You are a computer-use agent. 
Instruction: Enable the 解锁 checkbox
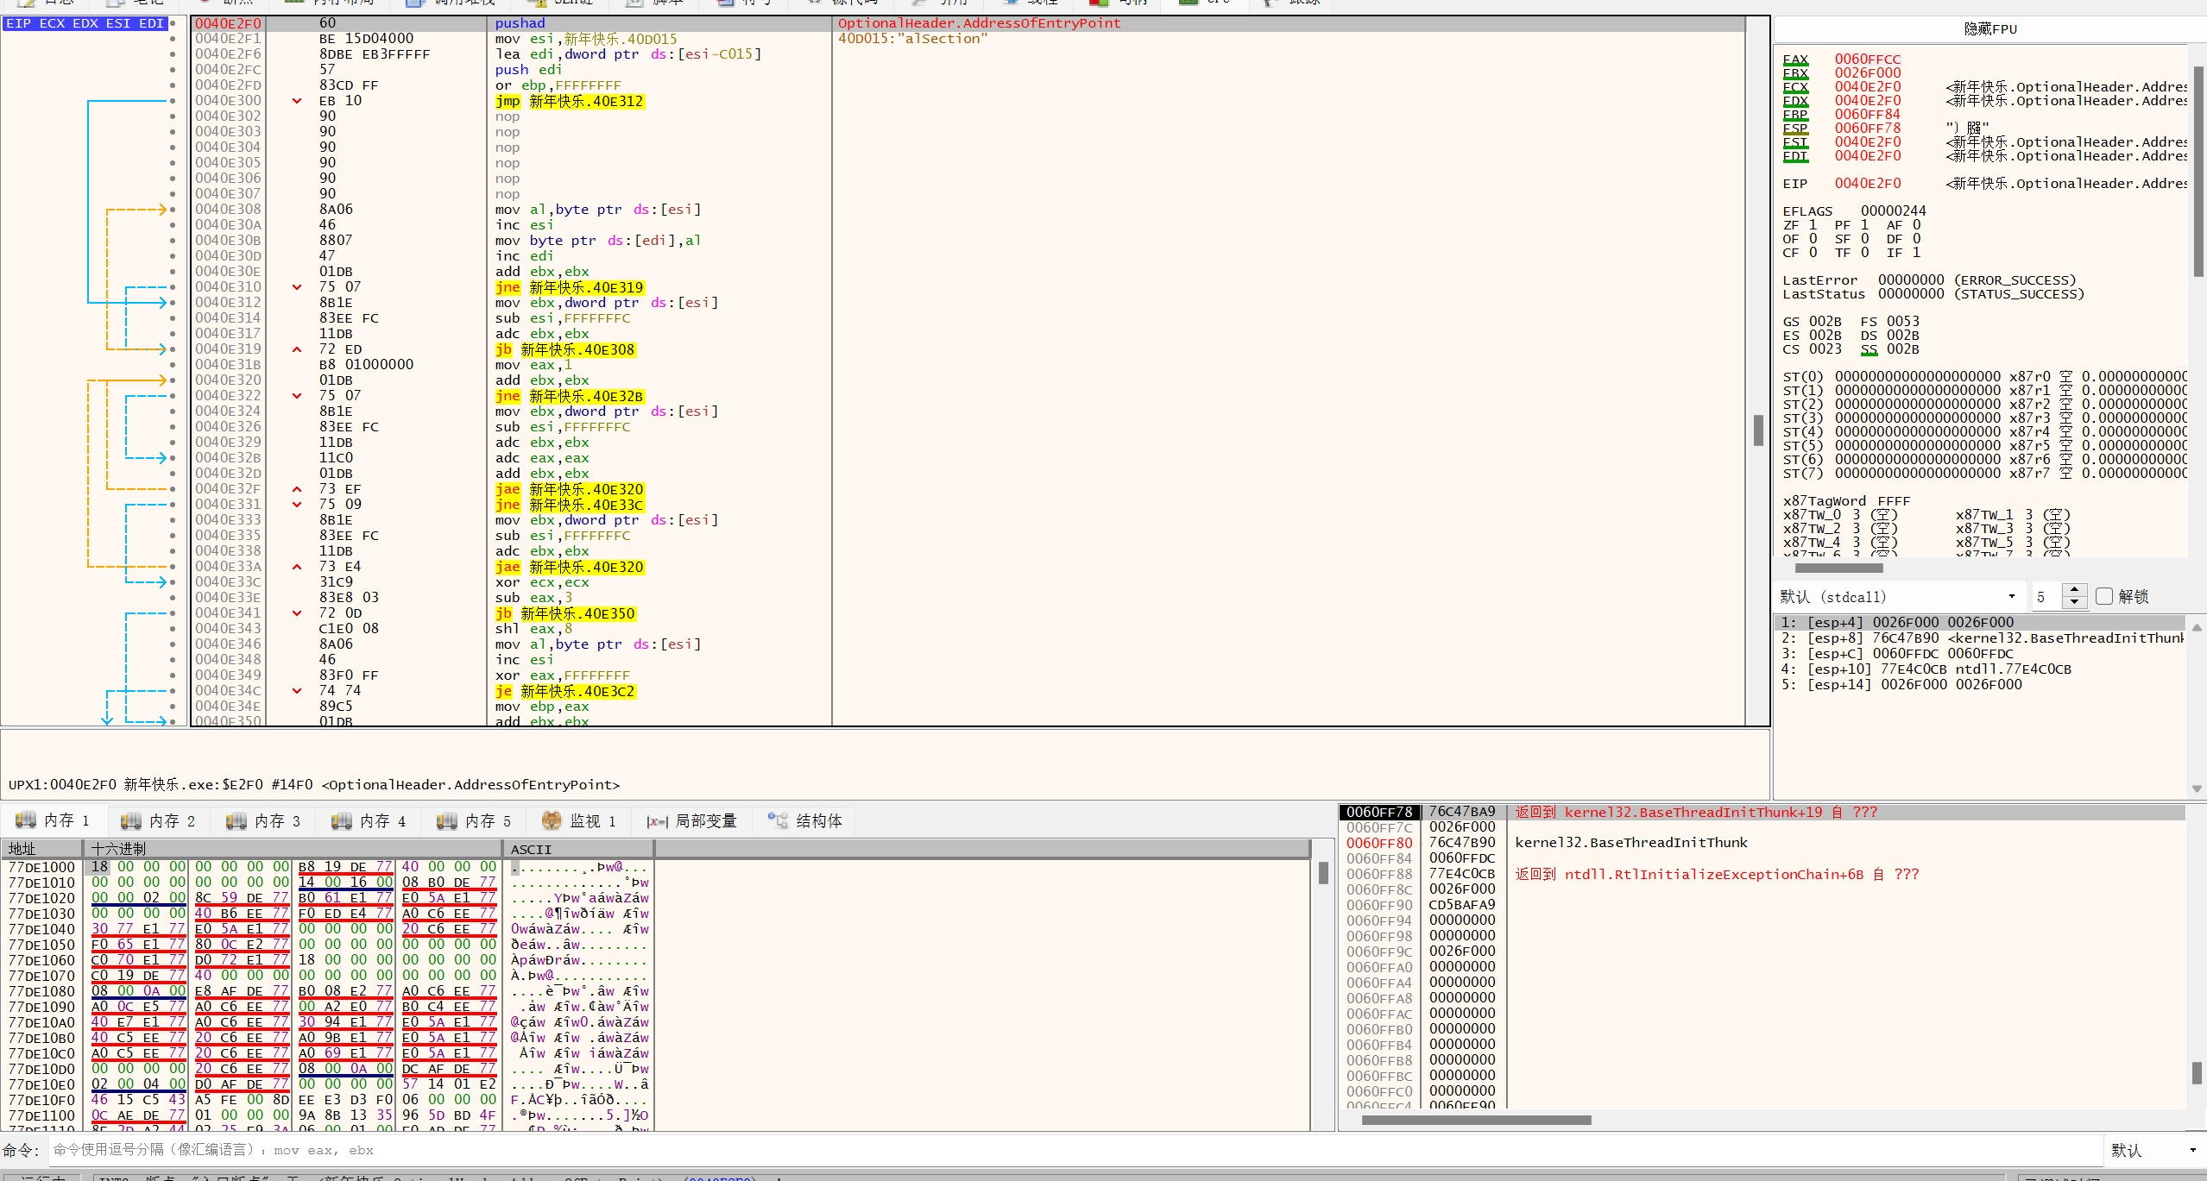click(2104, 596)
